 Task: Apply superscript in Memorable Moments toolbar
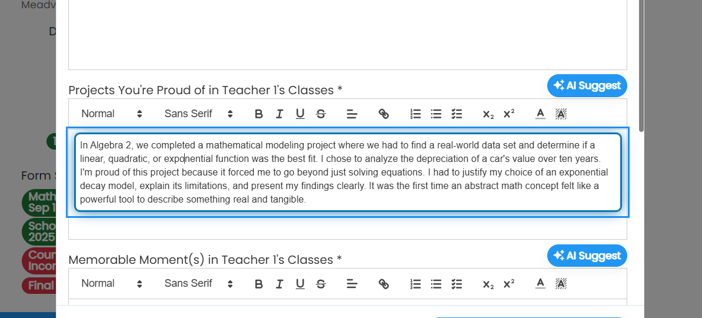coord(508,283)
